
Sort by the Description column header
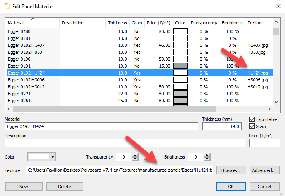[83, 23]
